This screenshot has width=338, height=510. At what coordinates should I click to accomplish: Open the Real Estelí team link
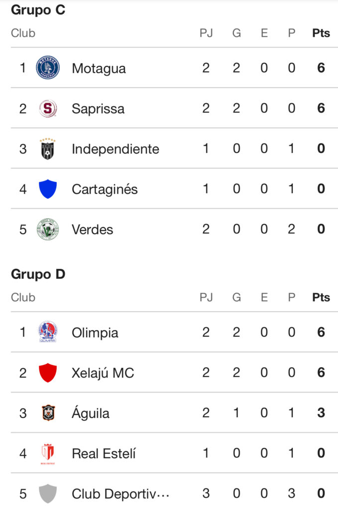click(104, 454)
